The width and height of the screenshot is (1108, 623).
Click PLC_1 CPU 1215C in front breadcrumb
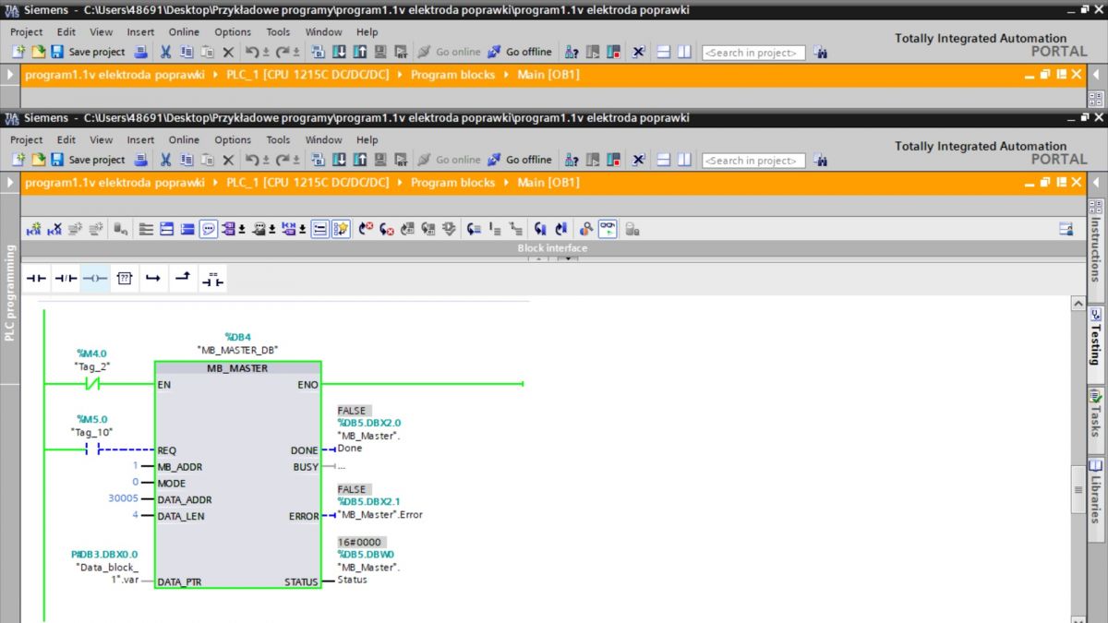(307, 183)
